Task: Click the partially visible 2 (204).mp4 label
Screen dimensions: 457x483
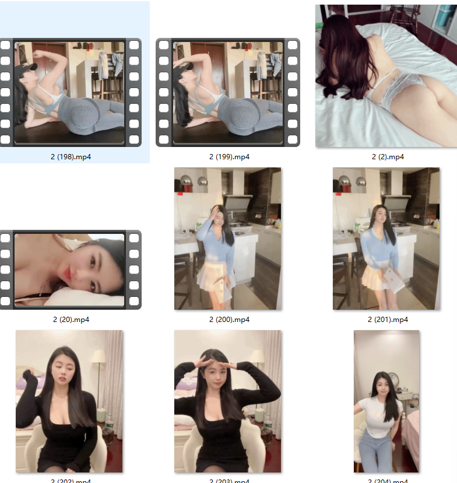Action: [388, 481]
